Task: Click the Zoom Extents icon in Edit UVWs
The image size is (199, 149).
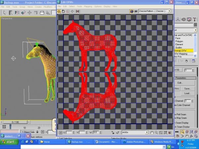Action: tap(165, 133)
